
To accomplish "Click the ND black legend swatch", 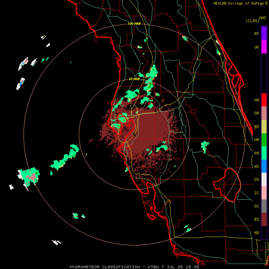I will 264,233.
